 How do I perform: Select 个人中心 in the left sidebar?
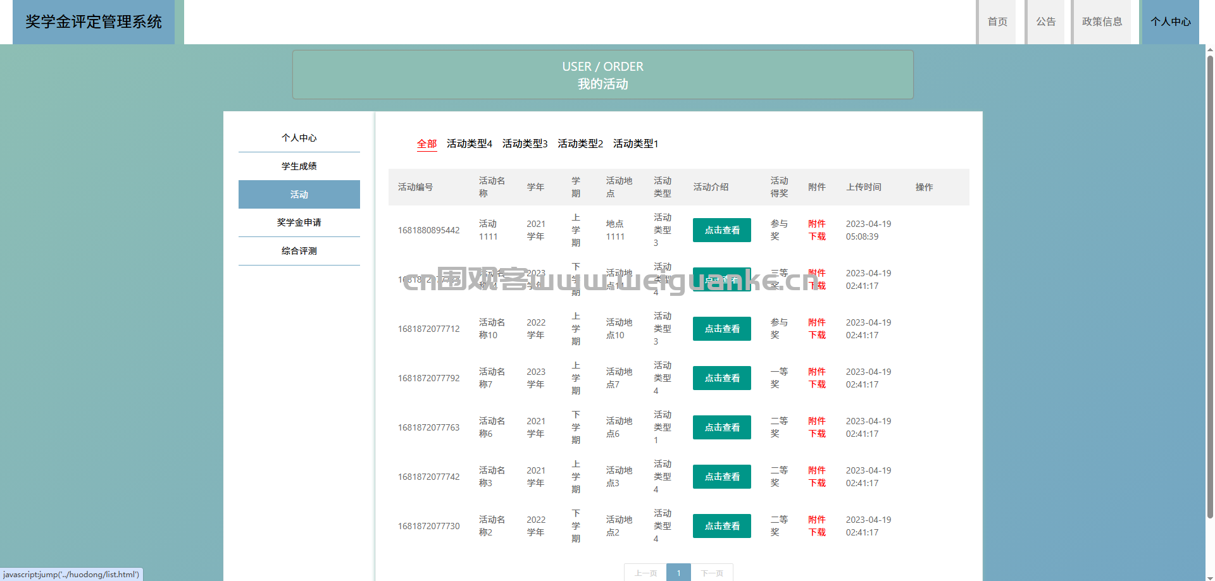click(299, 138)
